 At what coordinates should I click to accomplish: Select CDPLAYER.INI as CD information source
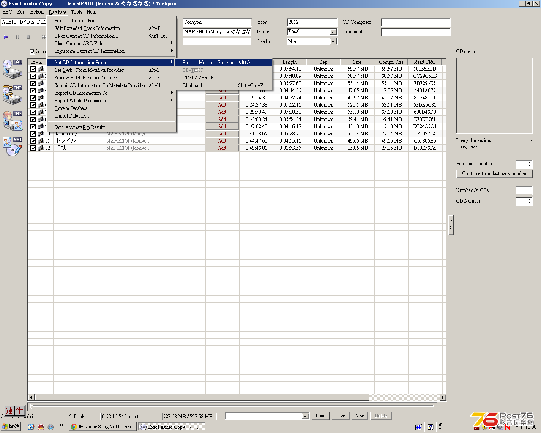point(224,78)
